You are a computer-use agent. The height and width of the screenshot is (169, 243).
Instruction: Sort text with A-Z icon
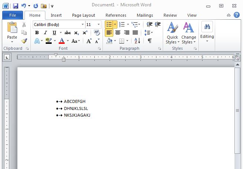coord(137,41)
